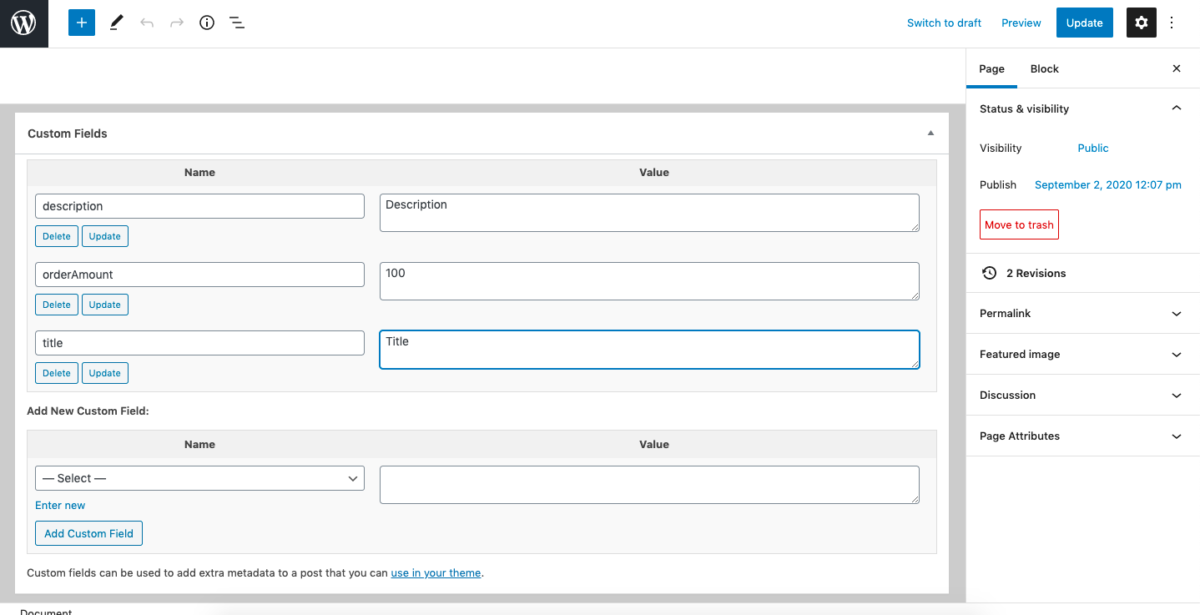The height and width of the screenshot is (615, 1200).
Task: Close the settings sidebar with X
Action: [x=1177, y=68]
